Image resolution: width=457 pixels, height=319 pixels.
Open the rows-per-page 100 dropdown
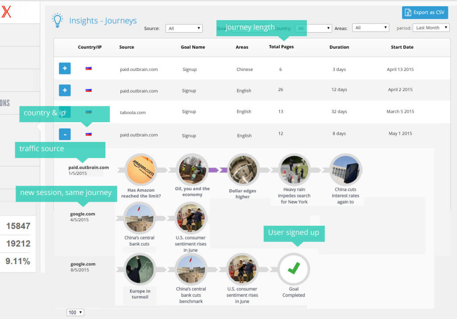[75, 312]
